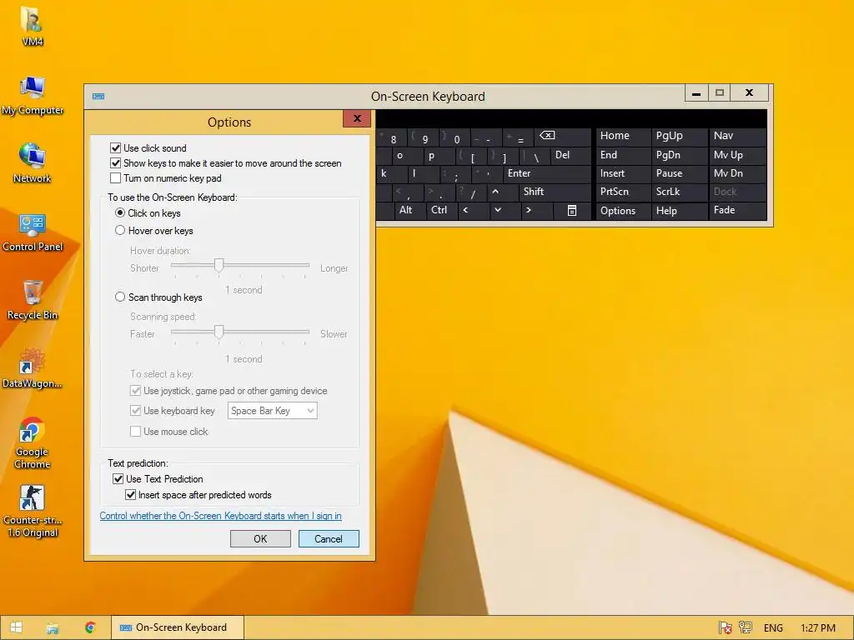Tap the End key
The image size is (854, 640).
point(624,155)
